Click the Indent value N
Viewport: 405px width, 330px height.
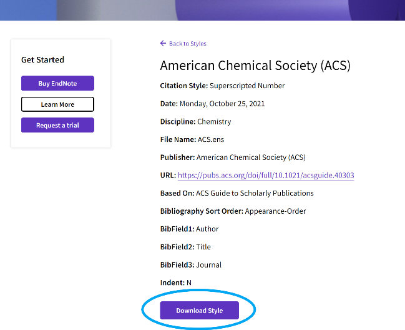[x=189, y=282]
